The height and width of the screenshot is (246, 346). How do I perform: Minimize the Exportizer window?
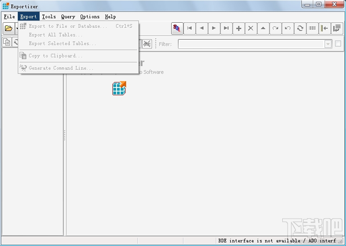(x=308, y=4)
